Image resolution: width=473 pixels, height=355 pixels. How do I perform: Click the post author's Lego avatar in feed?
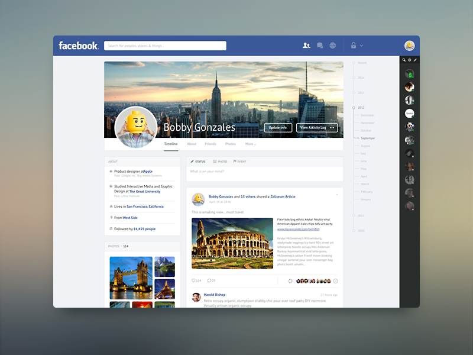[198, 199]
